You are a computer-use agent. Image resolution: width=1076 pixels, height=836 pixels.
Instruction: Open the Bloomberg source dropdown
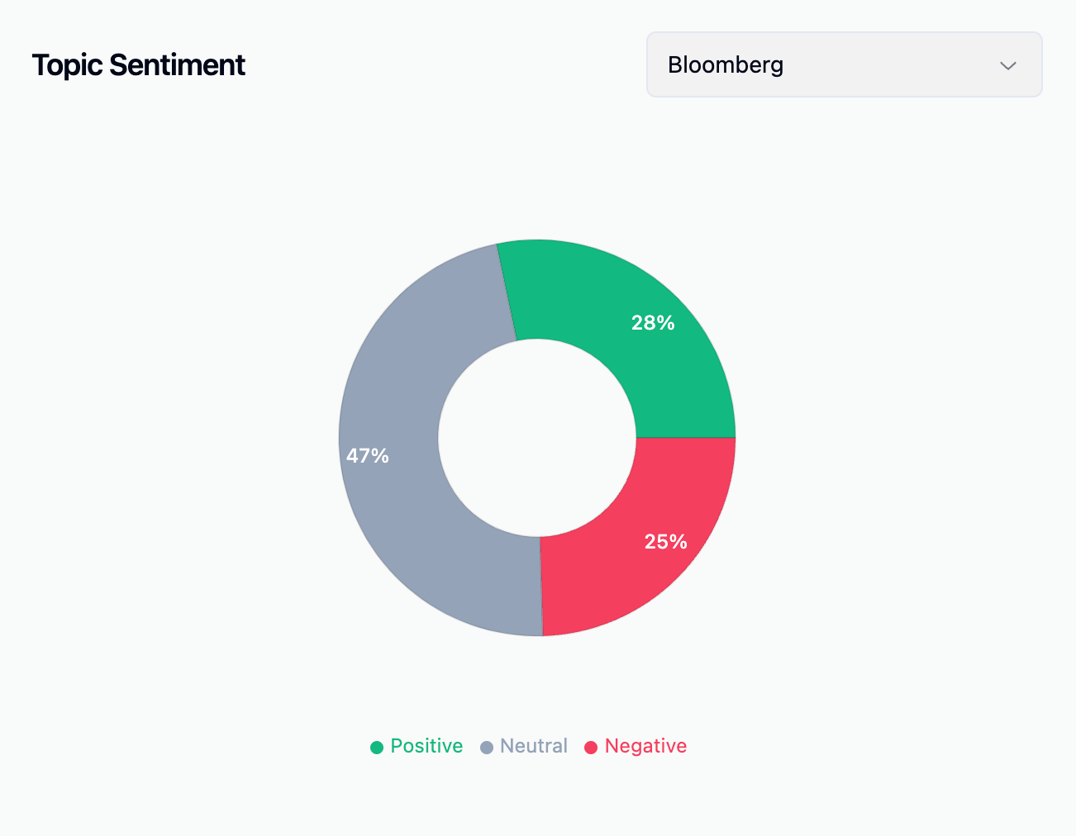click(x=843, y=64)
